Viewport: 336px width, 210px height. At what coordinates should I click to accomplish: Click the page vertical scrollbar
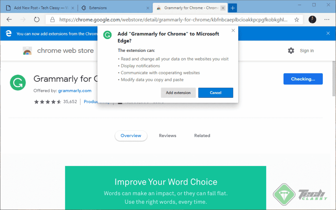click(x=334, y=78)
